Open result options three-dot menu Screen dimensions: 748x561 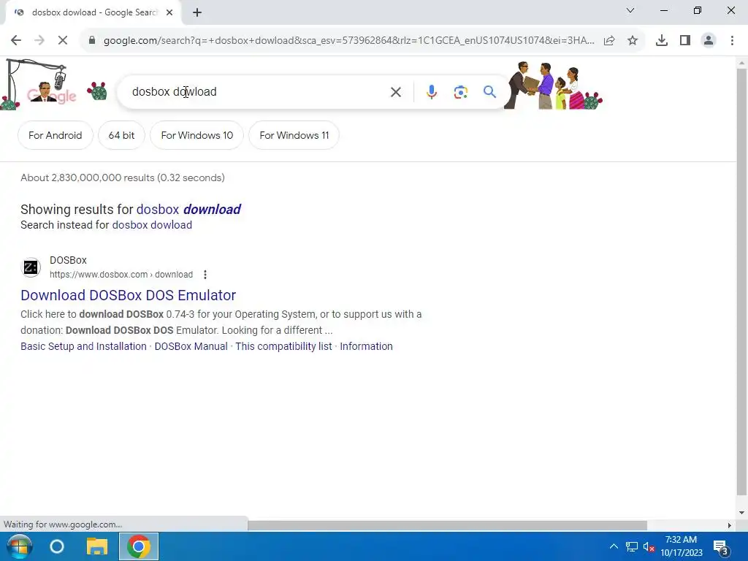pyautogui.click(x=205, y=275)
